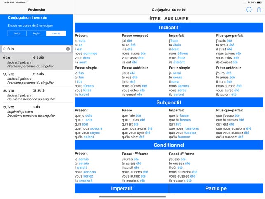
Task: Click the Conjugaison inversée heading
Action: point(27,17)
